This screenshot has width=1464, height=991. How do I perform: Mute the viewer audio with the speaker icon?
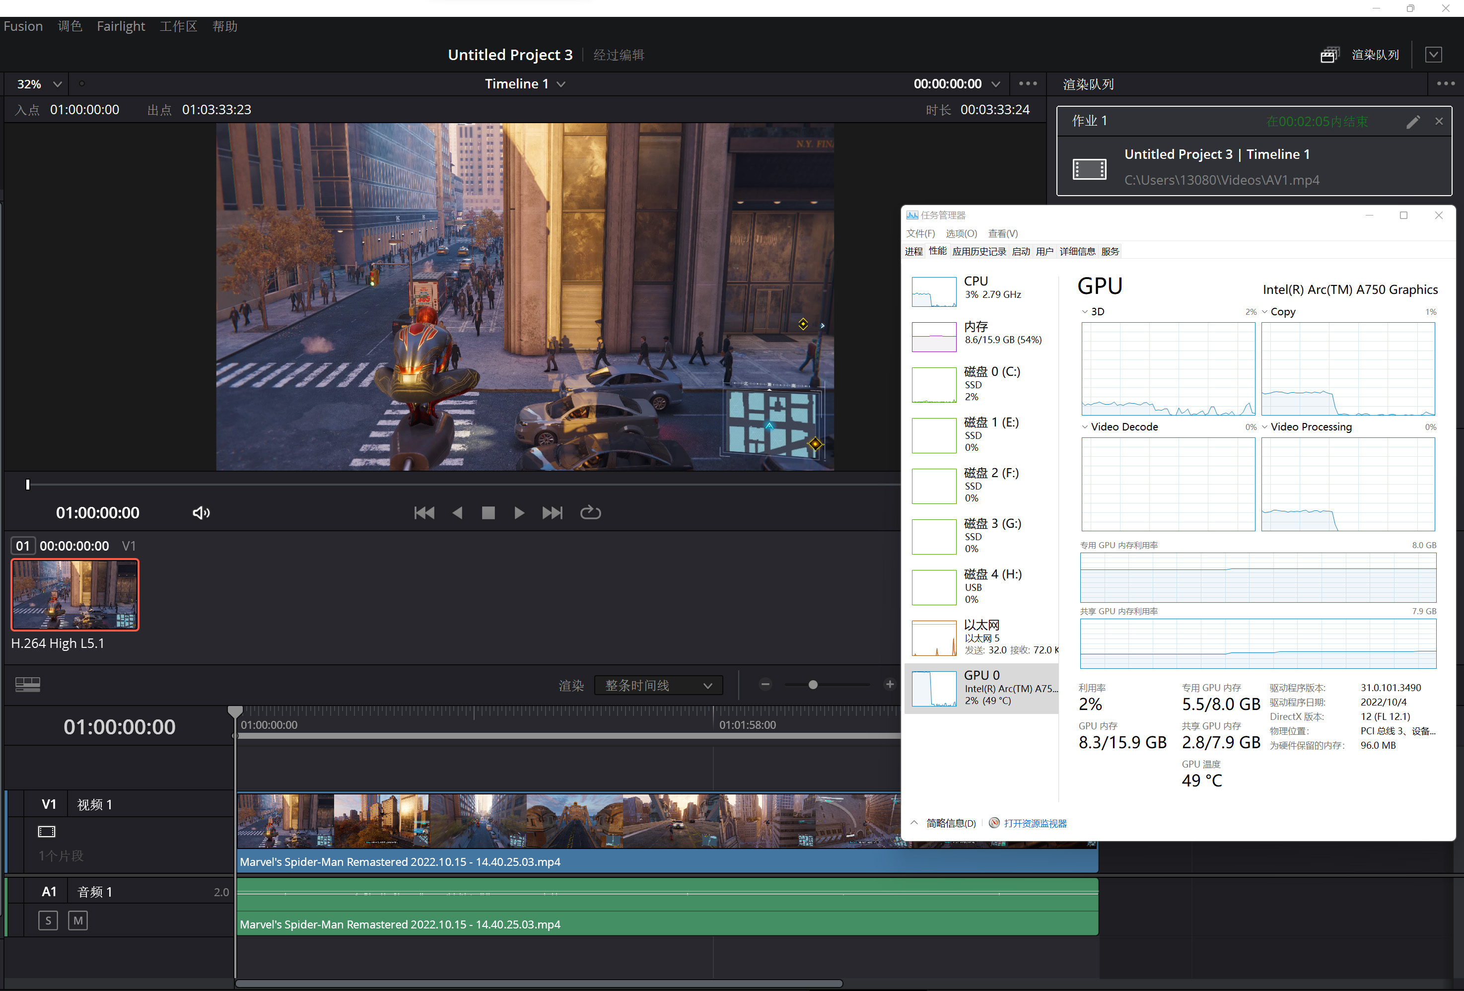click(201, 512)
